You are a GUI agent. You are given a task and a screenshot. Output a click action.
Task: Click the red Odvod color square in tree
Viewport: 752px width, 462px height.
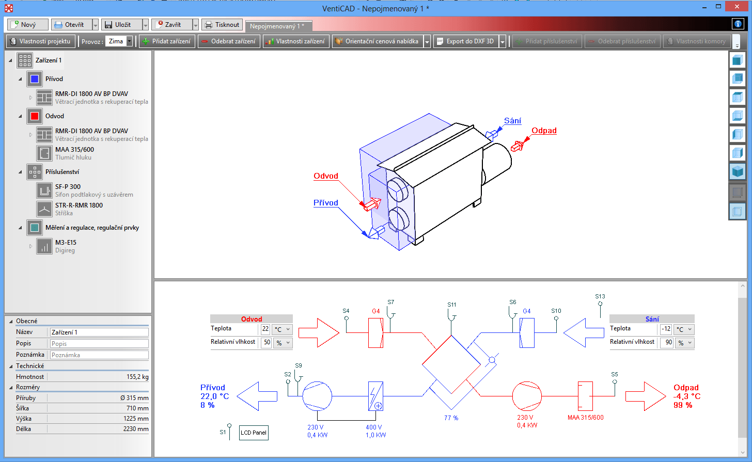click(35, 116)
